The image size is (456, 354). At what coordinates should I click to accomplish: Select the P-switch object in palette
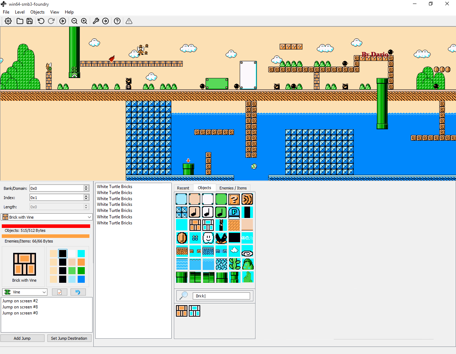[x=234, y=212]
